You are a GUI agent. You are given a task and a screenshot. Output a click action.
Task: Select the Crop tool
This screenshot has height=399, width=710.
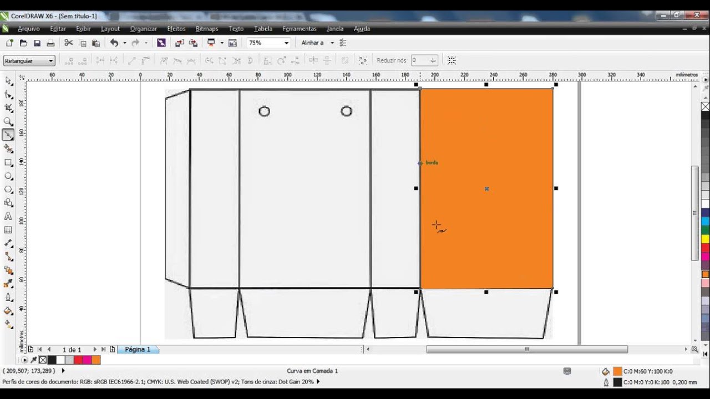(x=8, y=108)
